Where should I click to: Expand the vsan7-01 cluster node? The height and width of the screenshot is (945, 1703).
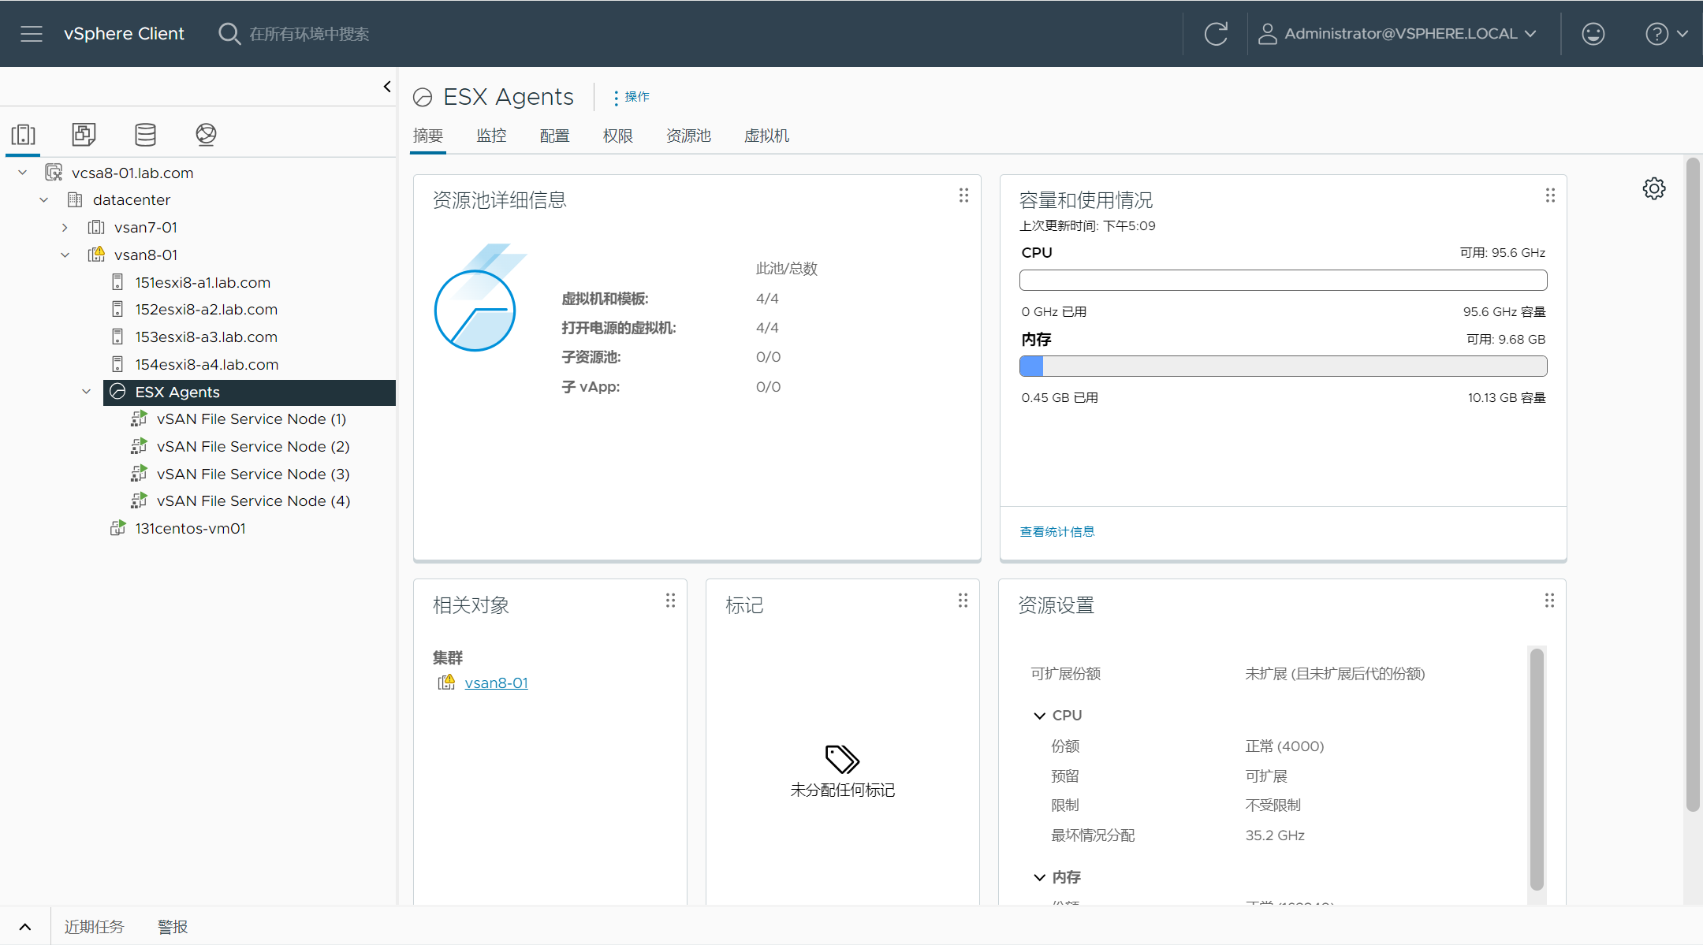(x=65, y=227)
